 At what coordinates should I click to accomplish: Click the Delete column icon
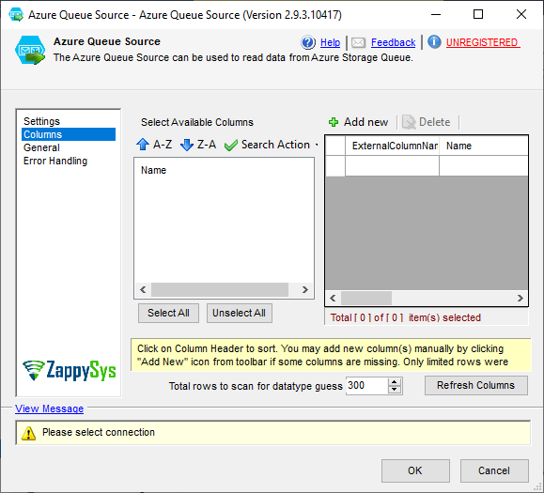pos(409,122)
